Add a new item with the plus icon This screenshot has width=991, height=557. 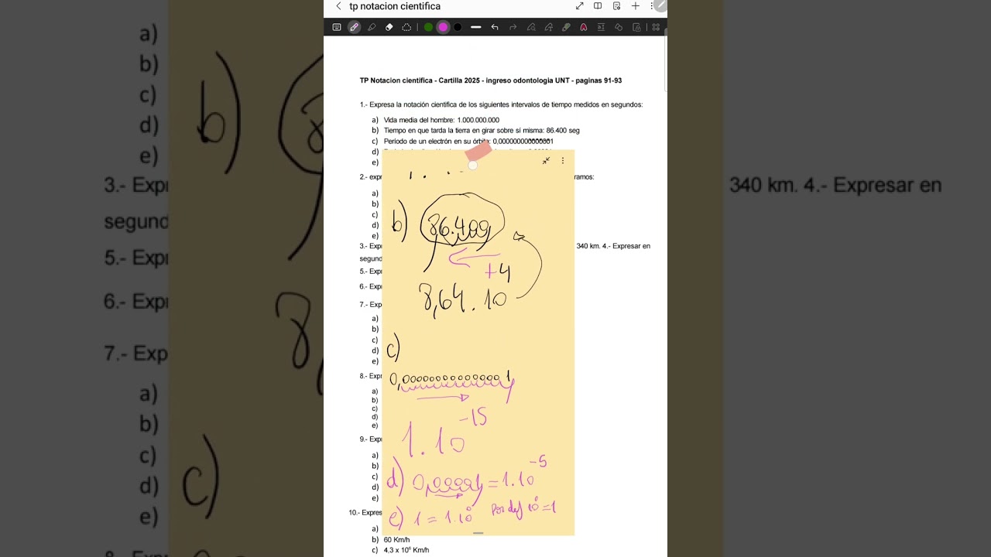click(x=635, y=6)
